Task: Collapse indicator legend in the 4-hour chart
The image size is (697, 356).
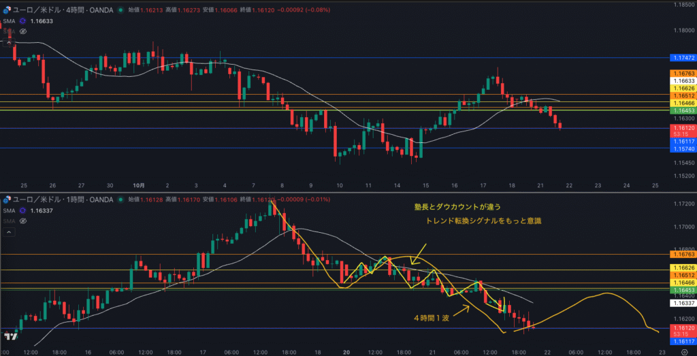Action: [10, 42]
